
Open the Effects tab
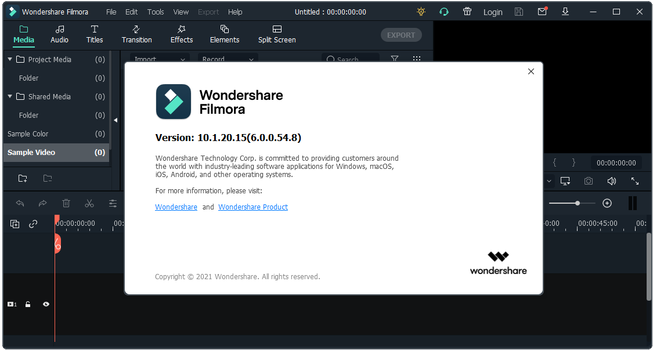coord(182,35)
